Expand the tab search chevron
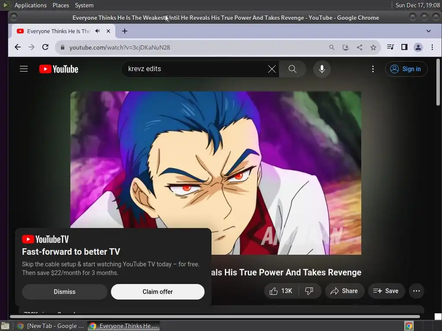 tap(429, 31)
